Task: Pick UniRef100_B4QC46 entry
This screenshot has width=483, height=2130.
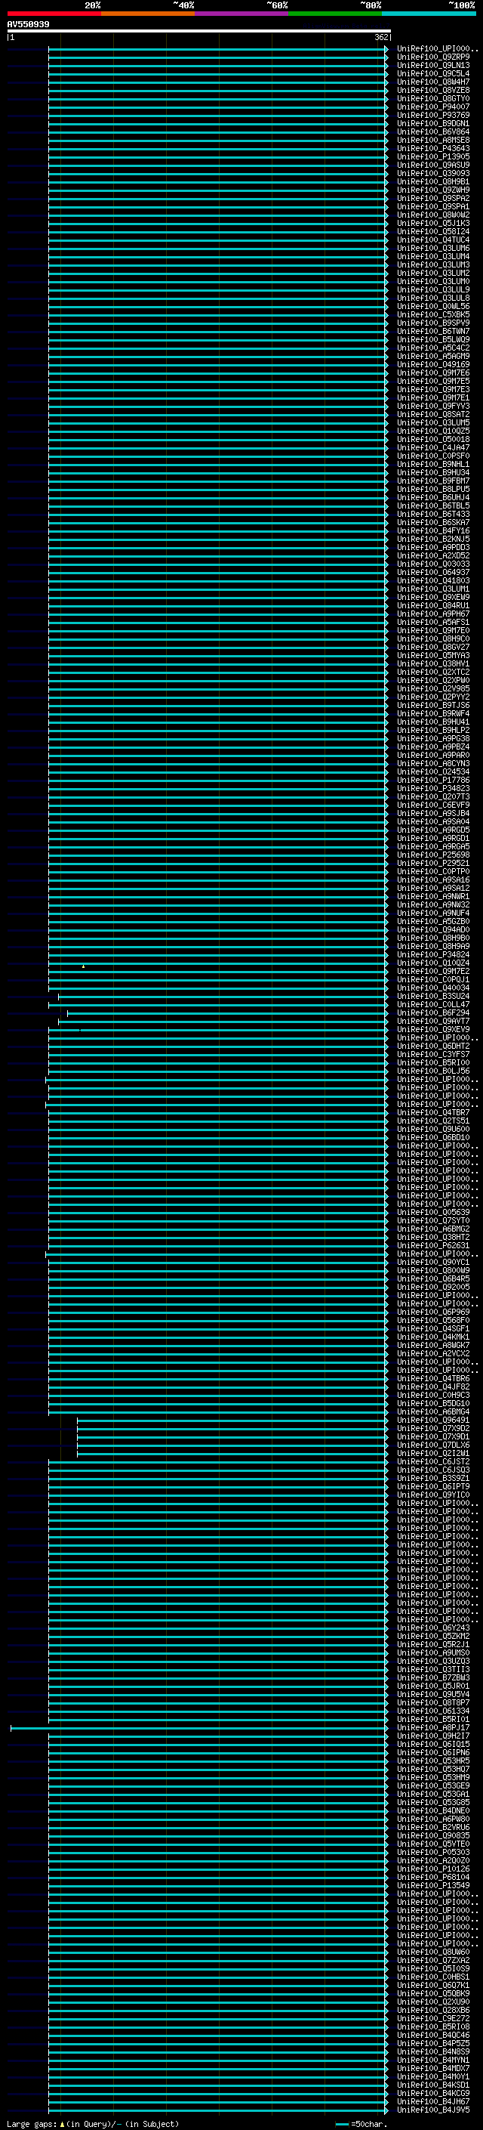Action: [432, 2036]
